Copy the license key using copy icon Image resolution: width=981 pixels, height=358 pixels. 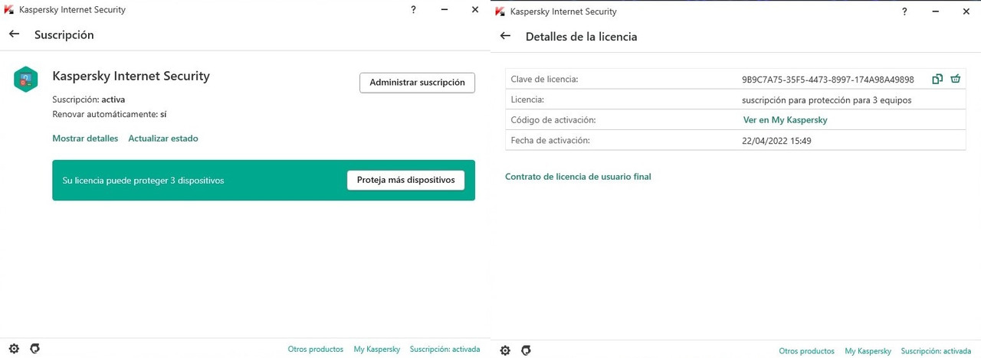click(937, 79)
